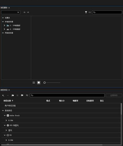Click the 目标速率 Target Rate column header
Viewport: 123px width, 146px height.
coord(90,101)
